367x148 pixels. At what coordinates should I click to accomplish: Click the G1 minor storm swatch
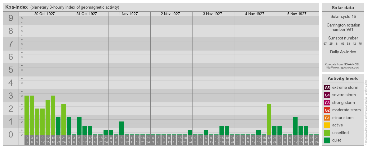[x=327, y=118]
